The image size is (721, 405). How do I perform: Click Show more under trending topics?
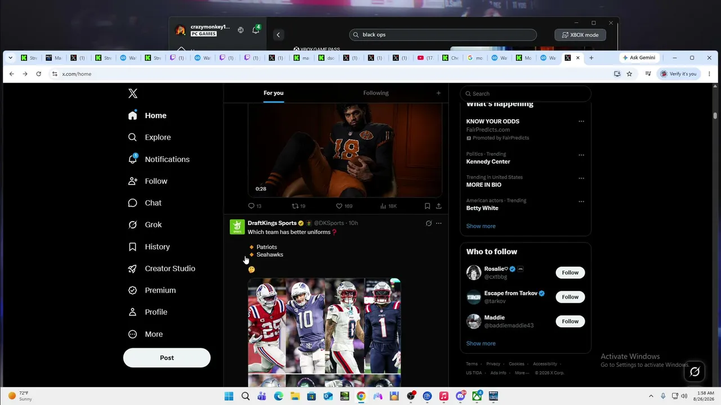[x=480, y=226]
